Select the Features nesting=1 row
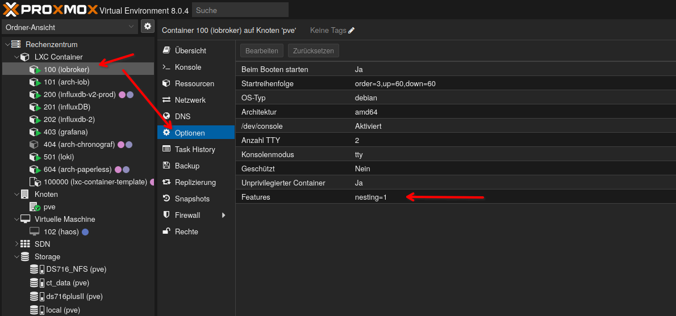Screen dimensions: 676x316 pos(456,197)
